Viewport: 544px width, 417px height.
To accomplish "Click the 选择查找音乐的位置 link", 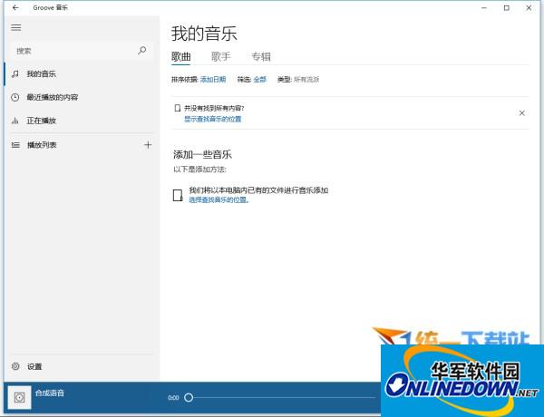I will point(219,199).
